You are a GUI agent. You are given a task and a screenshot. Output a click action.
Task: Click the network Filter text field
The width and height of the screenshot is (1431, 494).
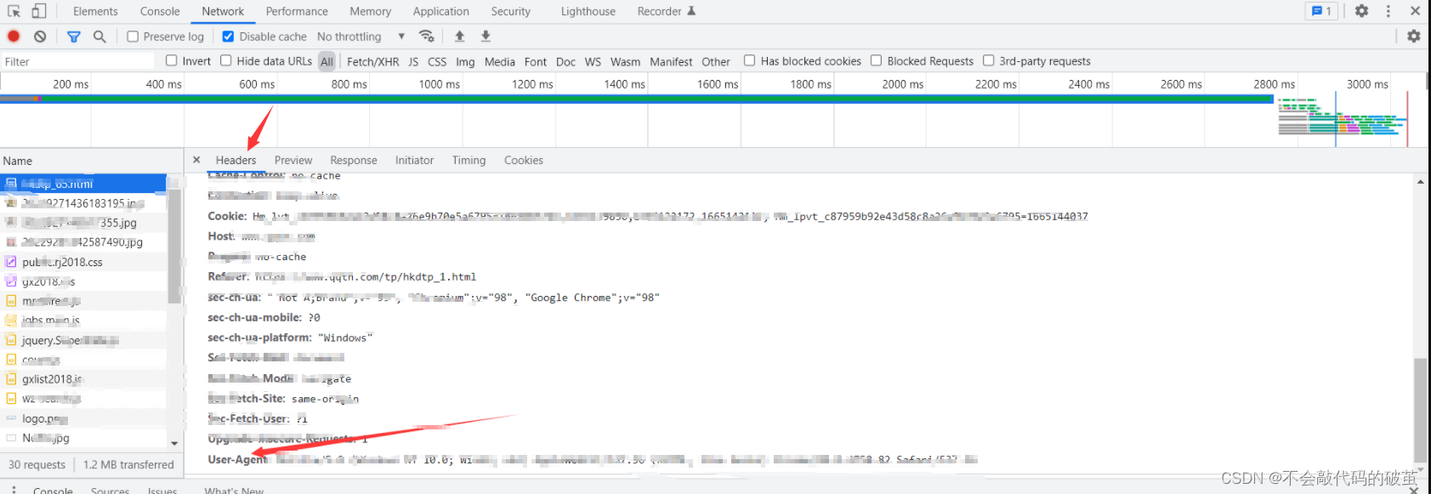pos(78,61)
